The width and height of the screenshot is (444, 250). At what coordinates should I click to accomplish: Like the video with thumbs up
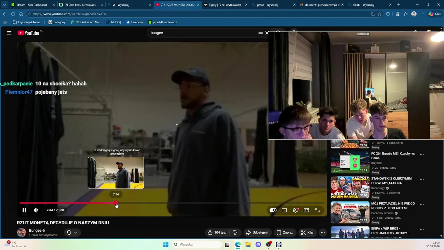(x=217, y=233)
